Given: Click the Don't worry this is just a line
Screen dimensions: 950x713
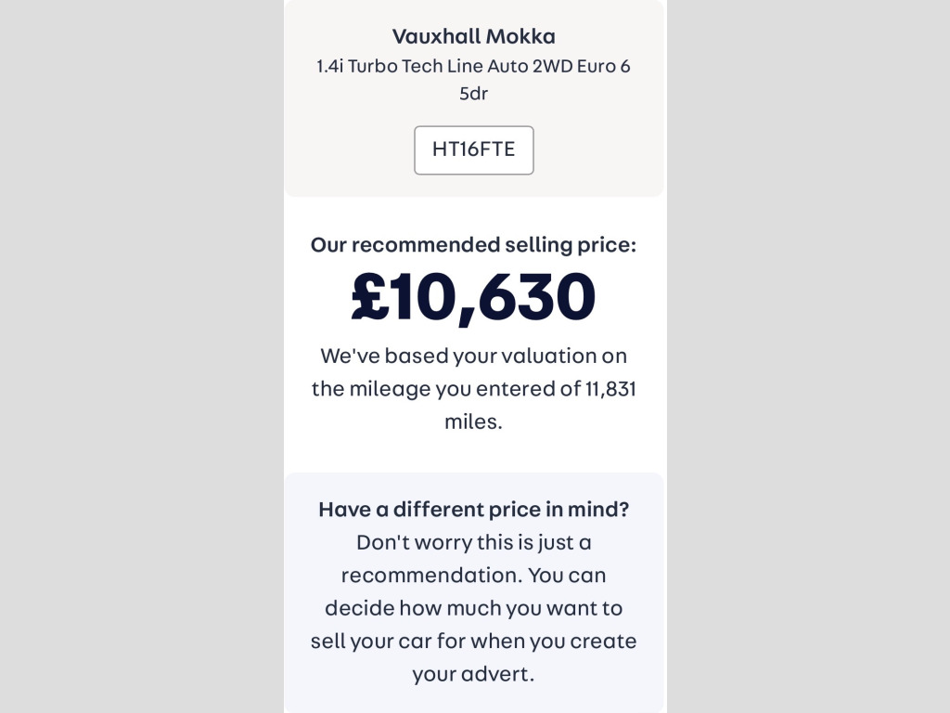Looking at the screenshot, I should [x=473, y=542].
